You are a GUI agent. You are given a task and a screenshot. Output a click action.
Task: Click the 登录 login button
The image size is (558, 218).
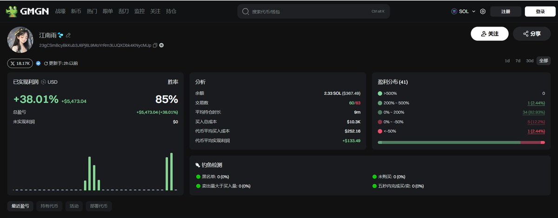coord(540,12)
